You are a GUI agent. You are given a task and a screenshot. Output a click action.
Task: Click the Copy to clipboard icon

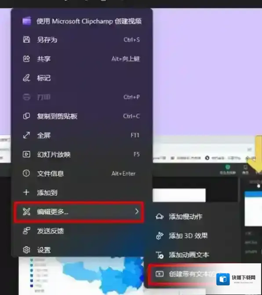(26, 116)
